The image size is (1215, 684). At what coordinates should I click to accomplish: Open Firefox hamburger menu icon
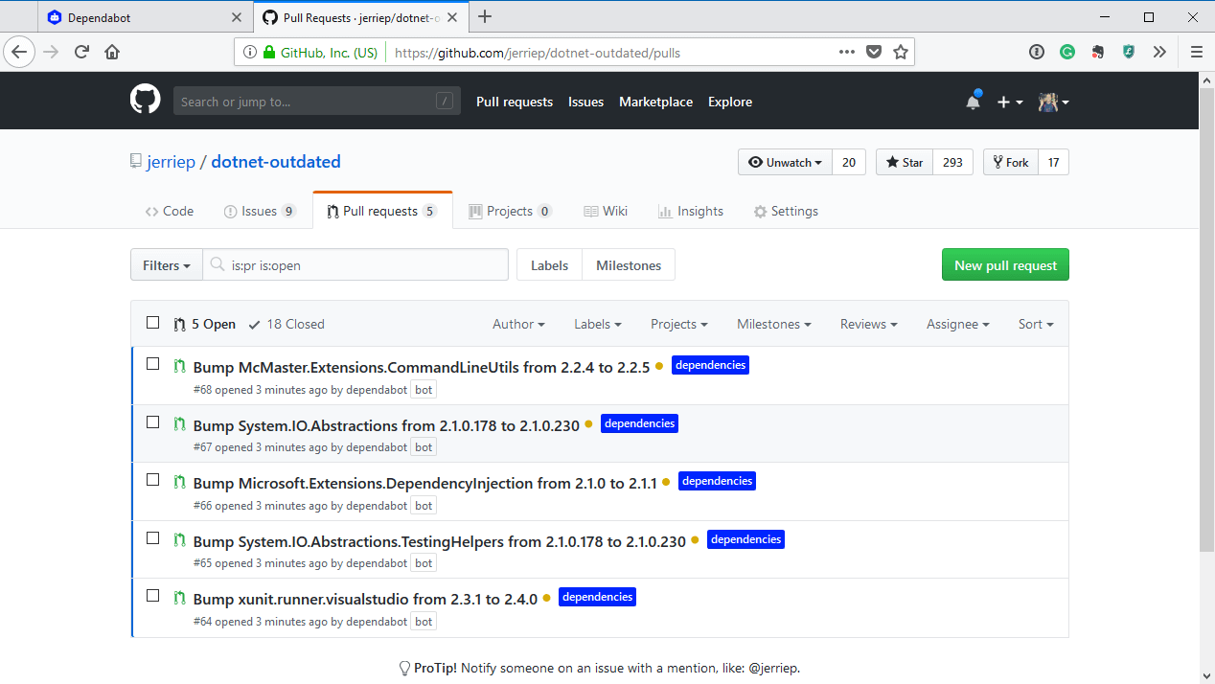1196,52
